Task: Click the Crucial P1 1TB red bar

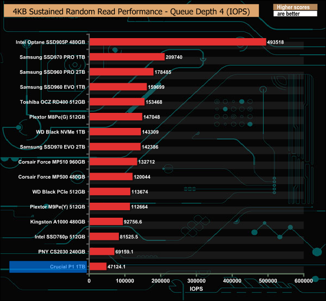Action: click(98, 267)
